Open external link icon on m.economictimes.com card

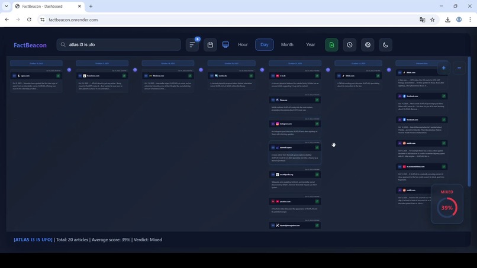[444, 167]
